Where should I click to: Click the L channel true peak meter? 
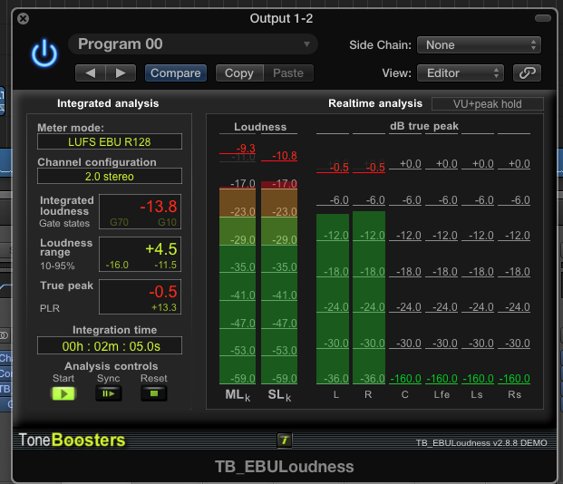333,299
